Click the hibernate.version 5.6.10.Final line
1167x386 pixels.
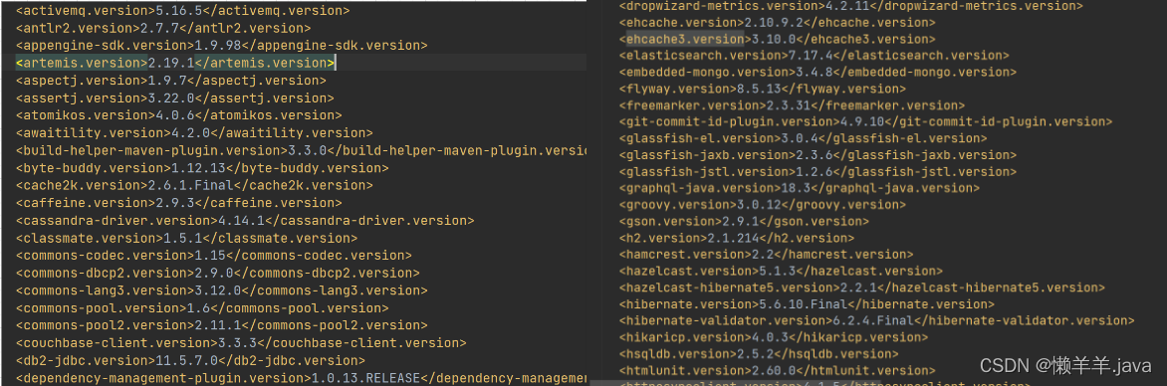[806, 304]
